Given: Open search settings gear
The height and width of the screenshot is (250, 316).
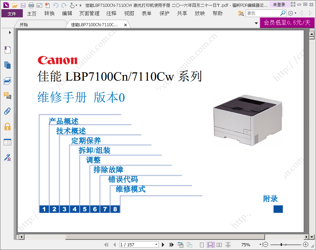Looking at the screenshot, I should pyautogui.click(x=290, y=13).
